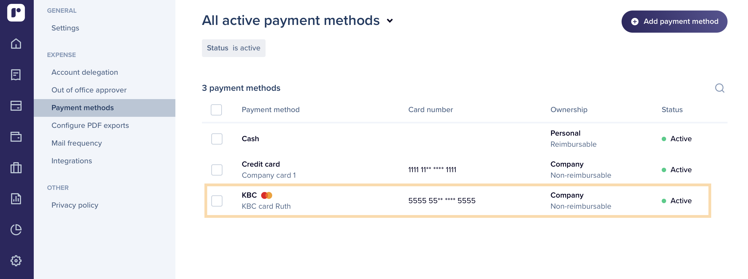Open the pie chart insights icon
The height and width of the screenshot is (279, 748).
click(x=16, y=230)
